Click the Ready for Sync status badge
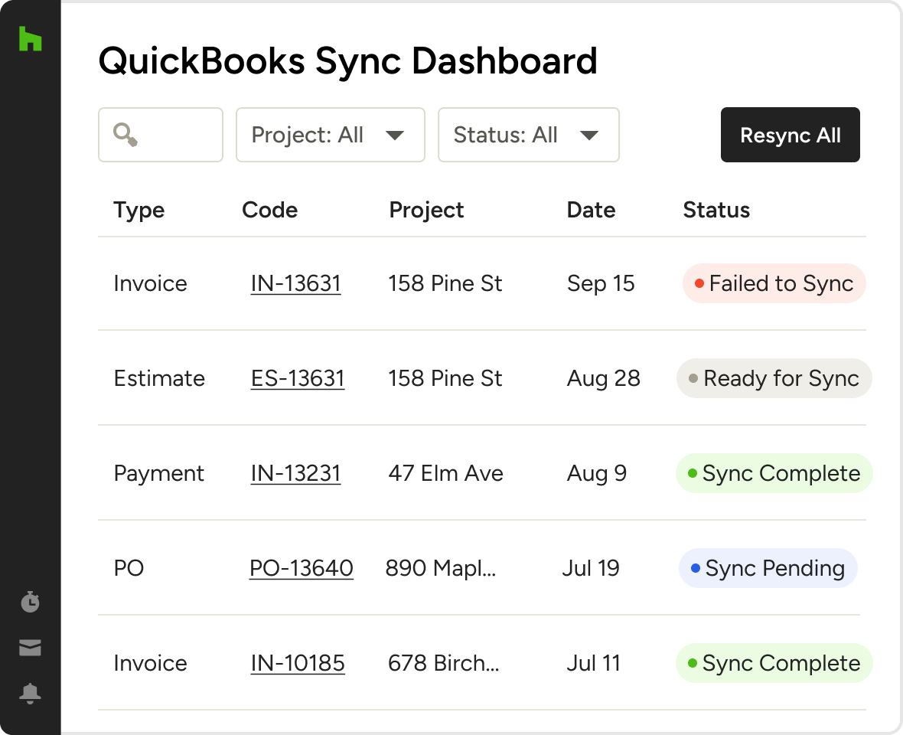903x735 pixels. (x=774, y=379)
